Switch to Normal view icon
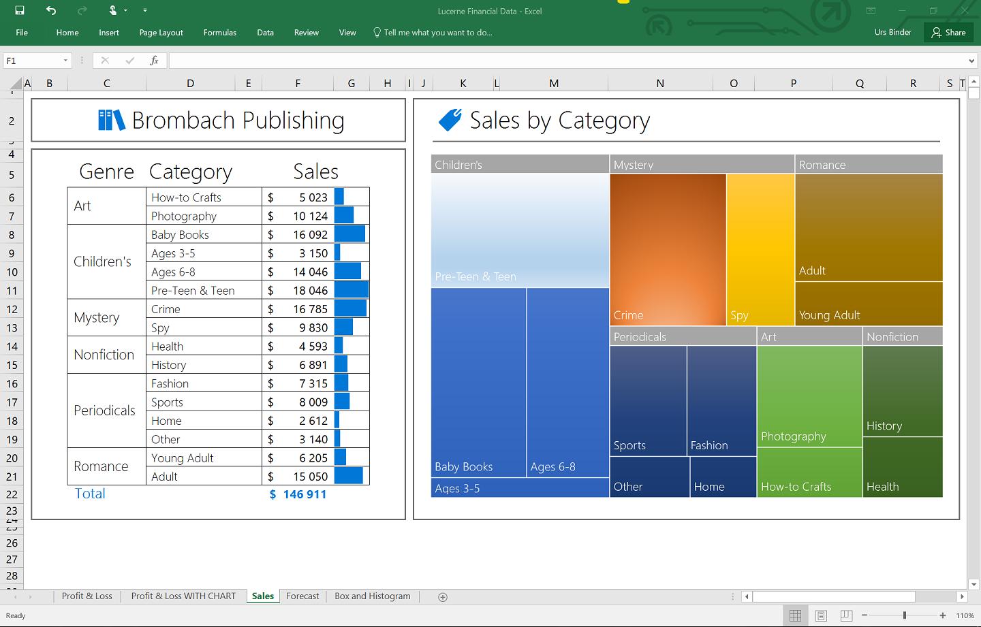The height and width of the screenshot is (627, 981). 795,615
